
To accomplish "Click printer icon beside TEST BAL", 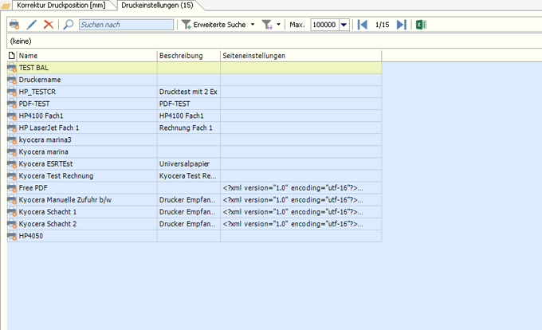I will tap(12, 68).
